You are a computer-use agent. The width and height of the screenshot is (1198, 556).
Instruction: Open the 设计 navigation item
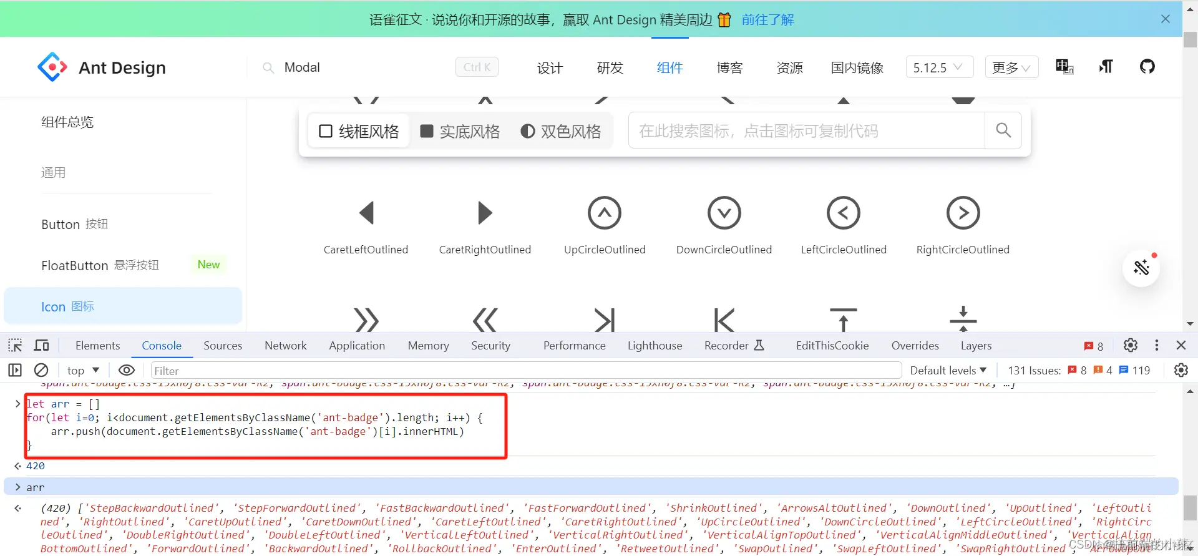pos(550,67)
